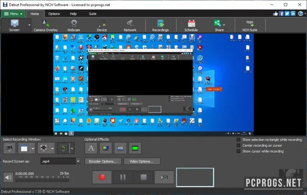The height and width of the screenshot is (195, 307).
Task: Open the text caption effect (A)
Action: pos(91,148)
